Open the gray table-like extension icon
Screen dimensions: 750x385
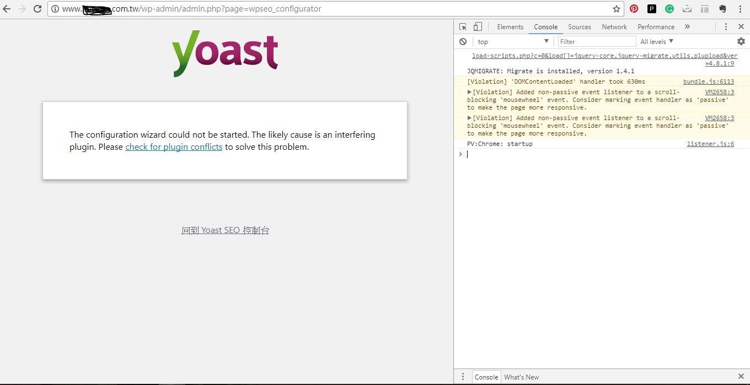pyautogui.click(x=705, y=9)
